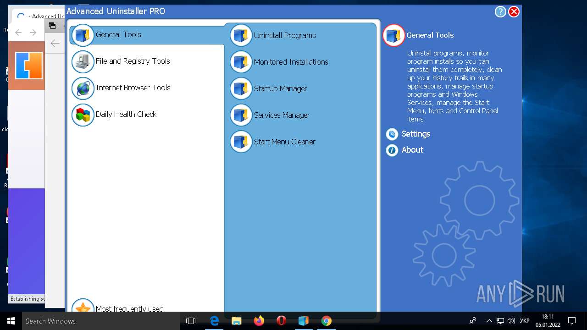Open Uninstall Programs link

pos(285,35)
